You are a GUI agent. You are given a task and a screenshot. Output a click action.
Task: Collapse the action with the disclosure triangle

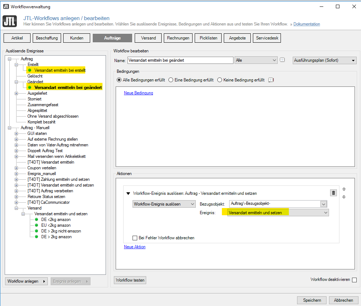tap(128, 193)
